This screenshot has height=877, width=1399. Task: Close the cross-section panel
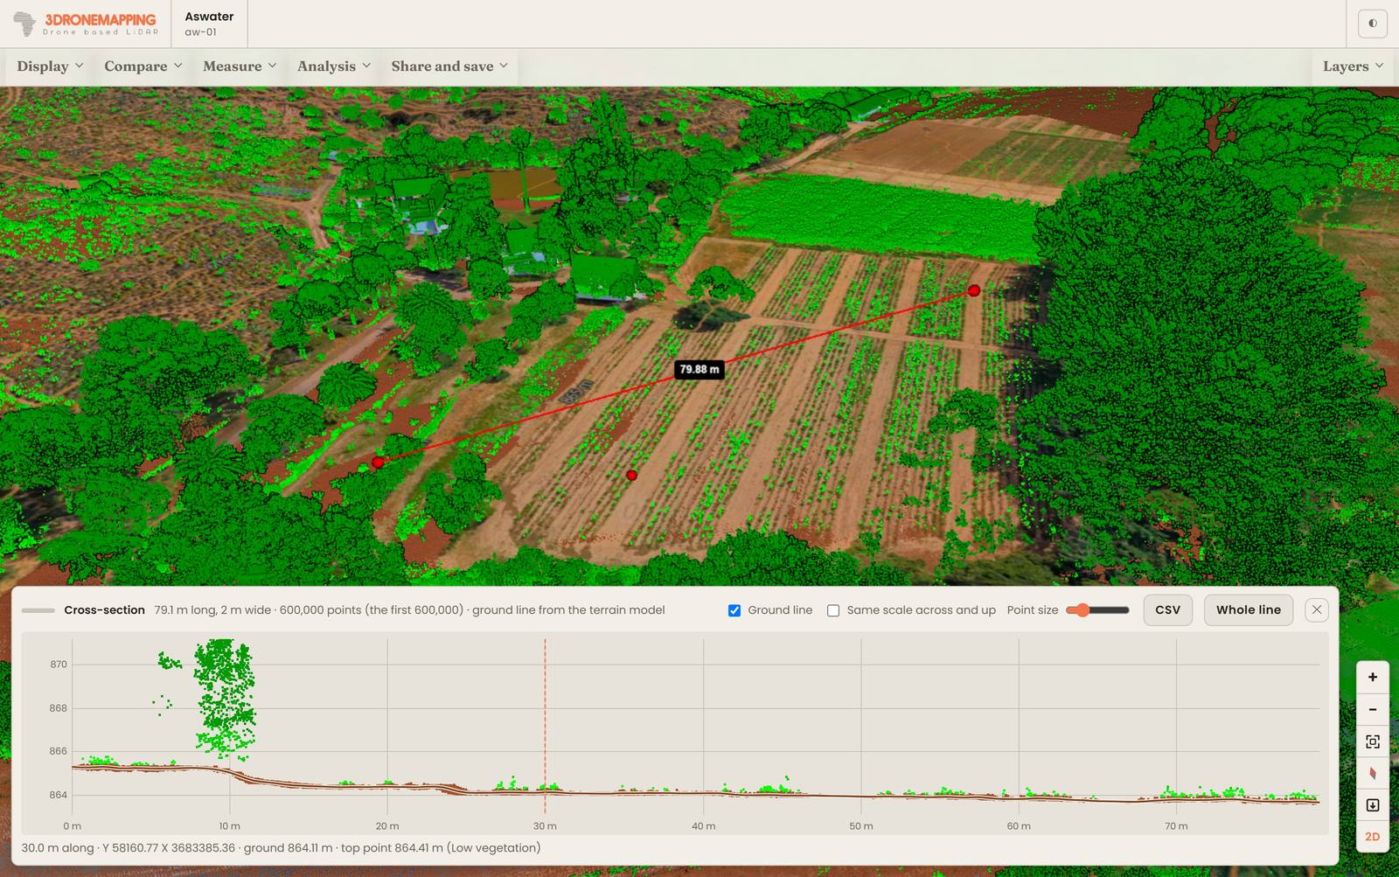click(1316, 610)
